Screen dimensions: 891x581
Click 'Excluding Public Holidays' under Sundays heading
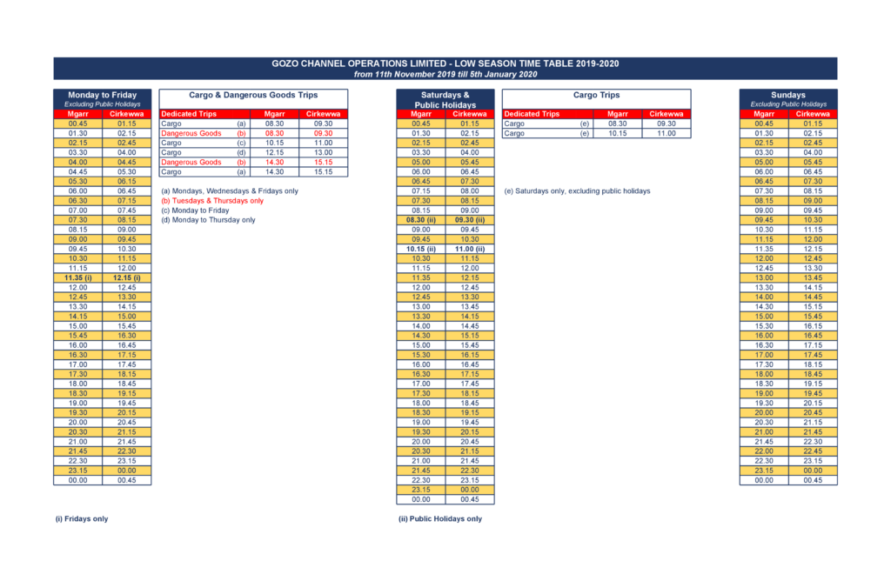tap(788, 104)
